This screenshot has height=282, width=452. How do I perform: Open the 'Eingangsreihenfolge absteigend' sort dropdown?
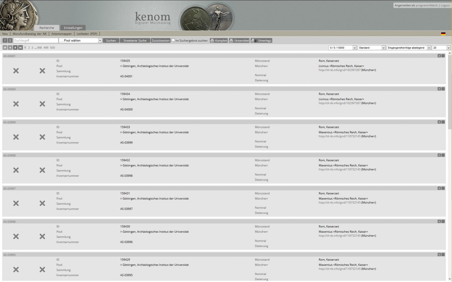409,48
